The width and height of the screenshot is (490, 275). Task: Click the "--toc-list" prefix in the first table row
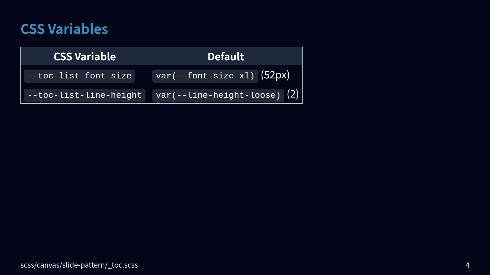point(45,76)
